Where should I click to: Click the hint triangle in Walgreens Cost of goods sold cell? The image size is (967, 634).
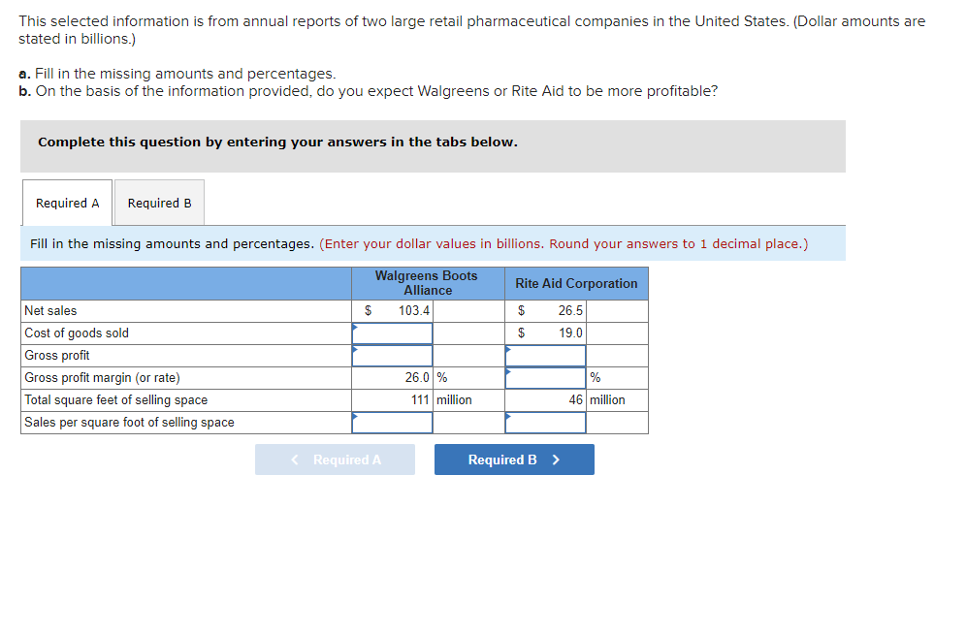[x=356, y=328]
